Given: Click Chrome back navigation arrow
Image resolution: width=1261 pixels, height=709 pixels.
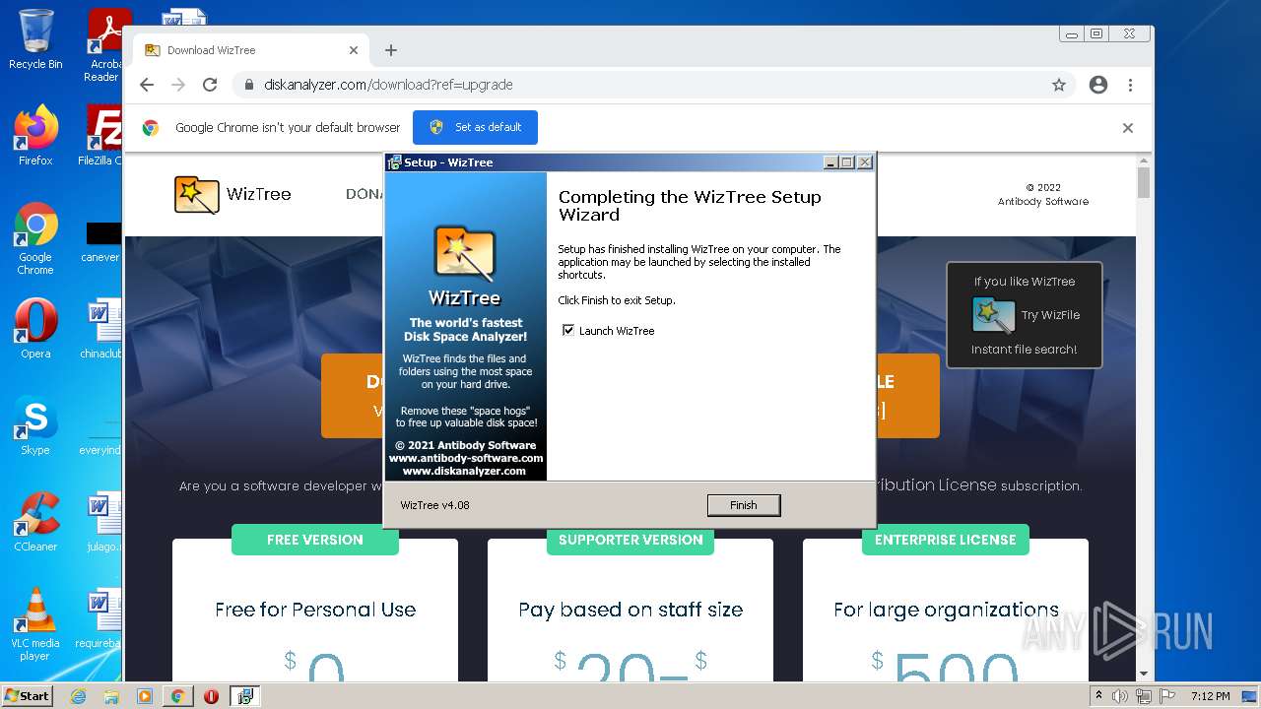Looking at the screenshot, I should [x=147, y=85].
